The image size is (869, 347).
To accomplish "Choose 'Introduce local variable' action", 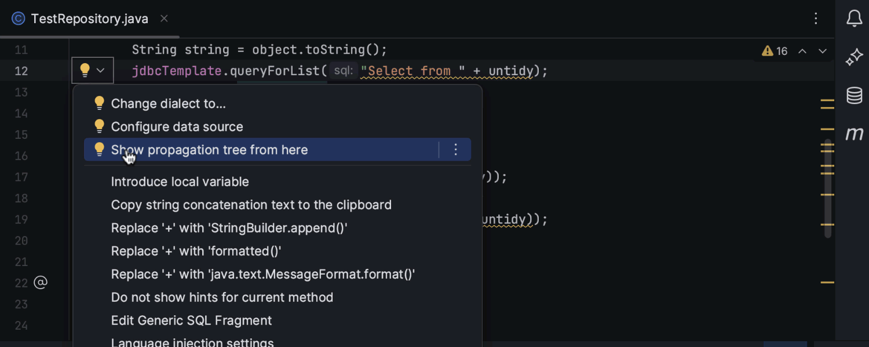I will (x=180, y=182).
